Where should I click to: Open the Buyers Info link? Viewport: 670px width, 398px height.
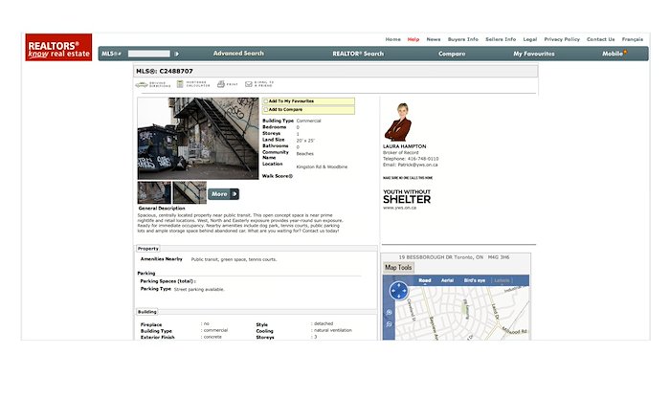[463, 39]
